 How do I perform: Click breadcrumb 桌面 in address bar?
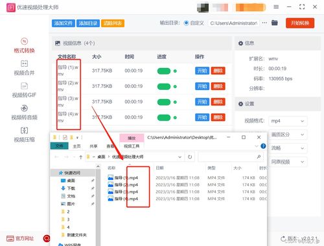(x=101, y=157)
